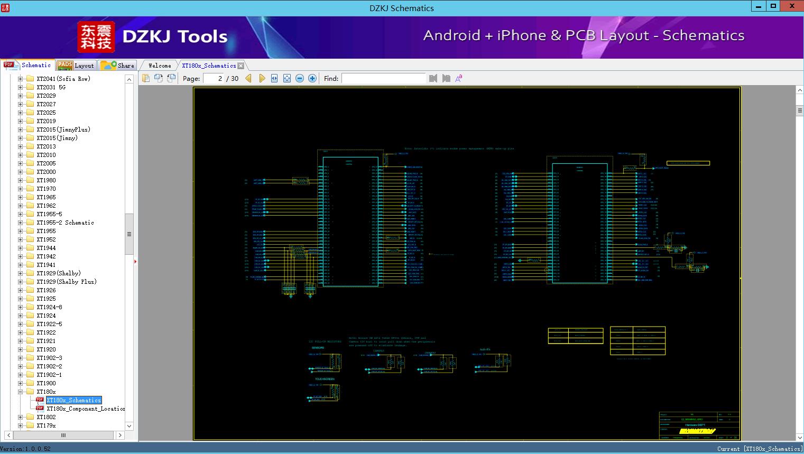The height and width of the screenshot is (454, 804).
Task: Go to the previous page arrow
Action: (248, 78)
